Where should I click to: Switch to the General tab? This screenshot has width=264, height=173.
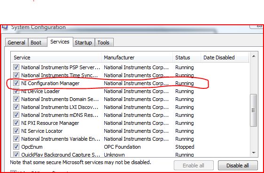(16, 43)
